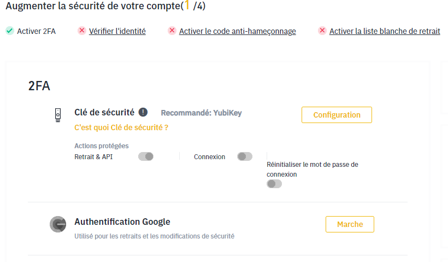This screenshot has width=448, height=262.
Task: Open the C'est quoi Clé de sécurité link
Action: 121,127
